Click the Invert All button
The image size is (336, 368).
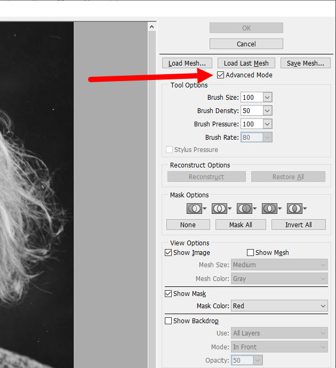[x=299, y=225]
